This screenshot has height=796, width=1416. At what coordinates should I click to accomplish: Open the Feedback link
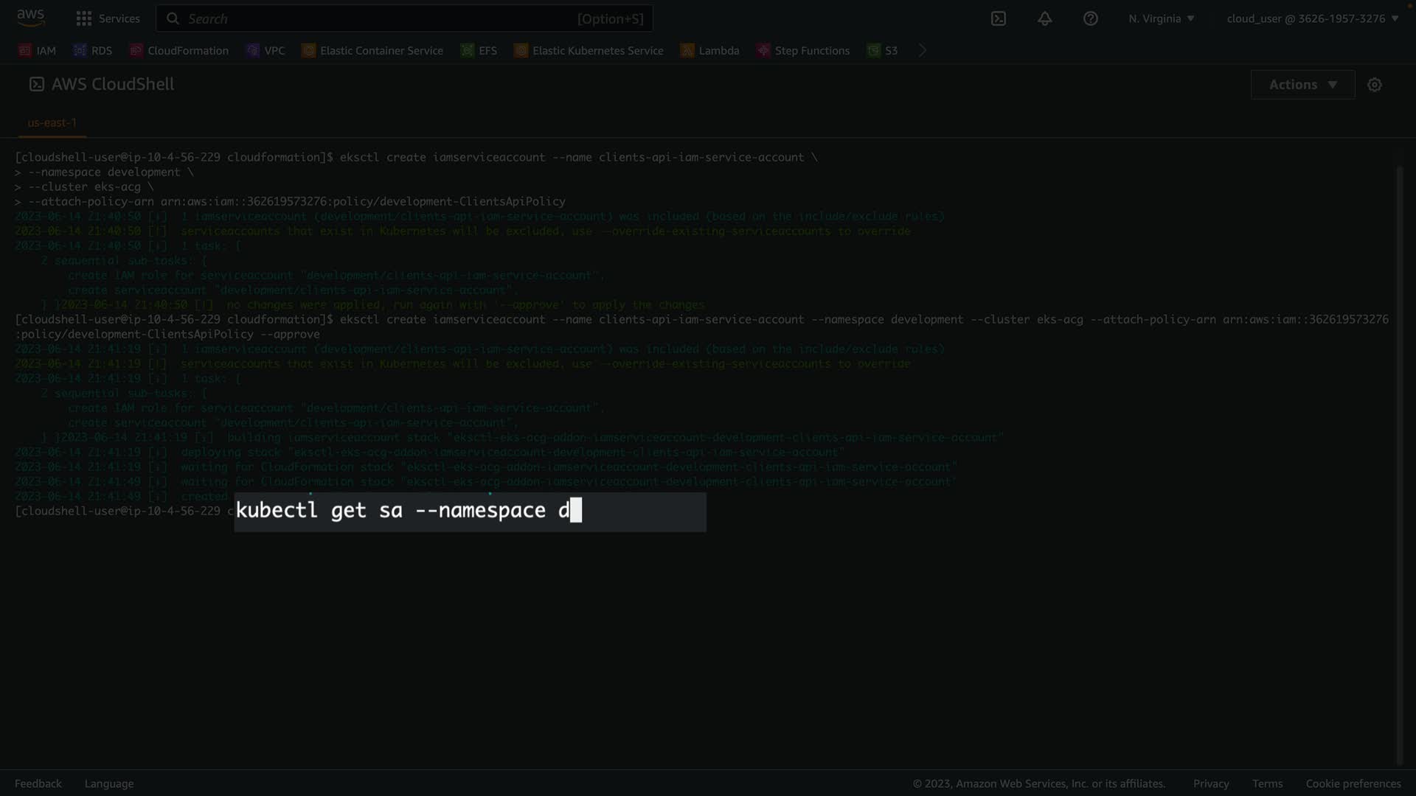coord(38,783)
